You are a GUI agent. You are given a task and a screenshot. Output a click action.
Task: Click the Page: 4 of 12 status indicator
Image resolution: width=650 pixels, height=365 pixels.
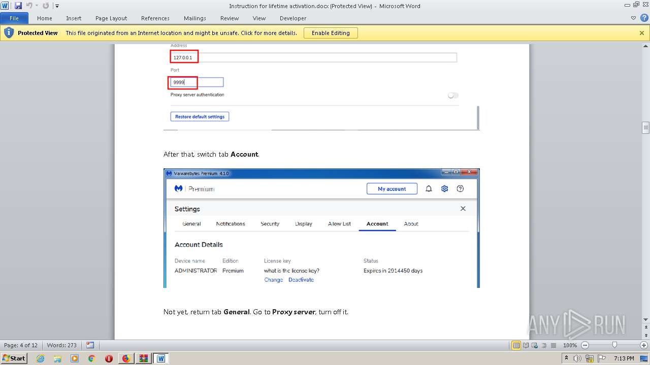pos(21,345)
